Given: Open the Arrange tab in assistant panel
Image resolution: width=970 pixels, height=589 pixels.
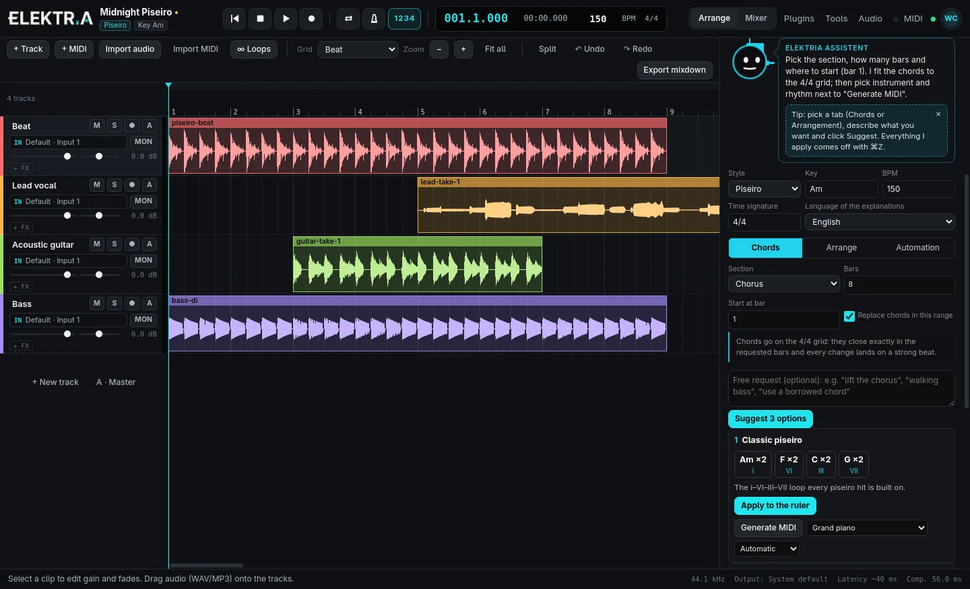Looking at the screenshot, I should click(x=841, y=248).
